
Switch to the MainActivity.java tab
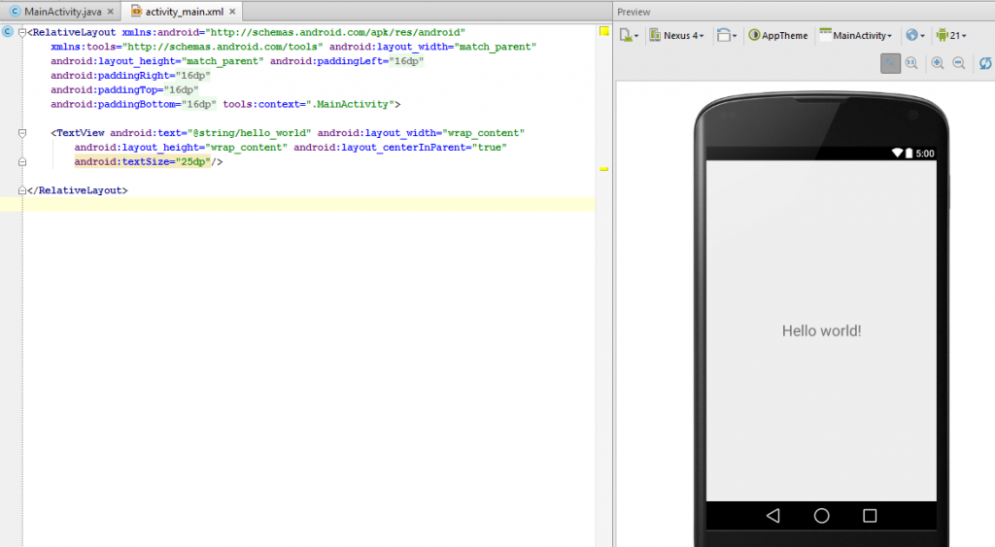(62, 12)
